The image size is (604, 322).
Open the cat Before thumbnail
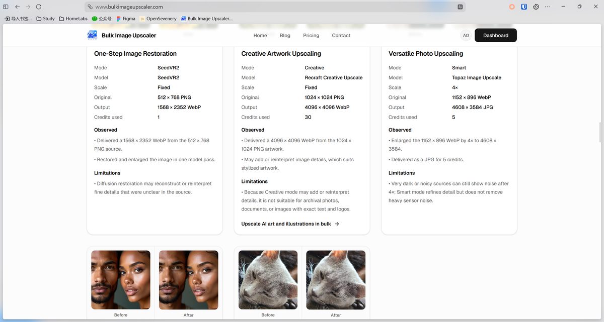pos(268,280)
